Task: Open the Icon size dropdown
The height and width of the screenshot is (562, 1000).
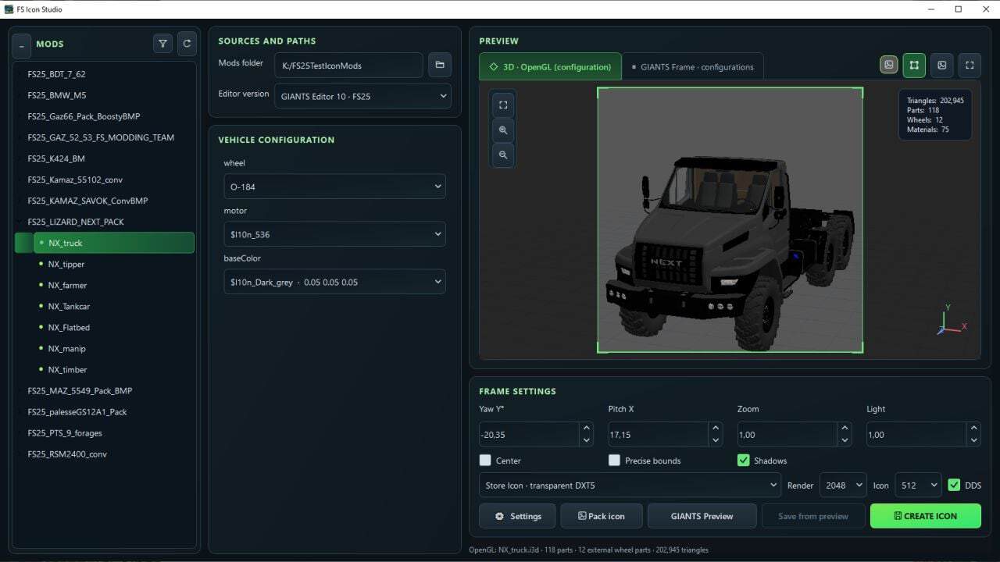Action: click(x=917, y=485)
